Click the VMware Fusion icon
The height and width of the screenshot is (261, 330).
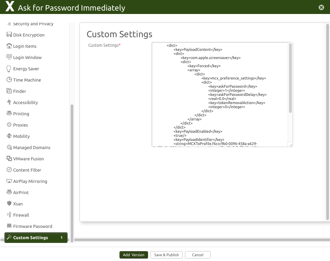click(x=9, y=159)
